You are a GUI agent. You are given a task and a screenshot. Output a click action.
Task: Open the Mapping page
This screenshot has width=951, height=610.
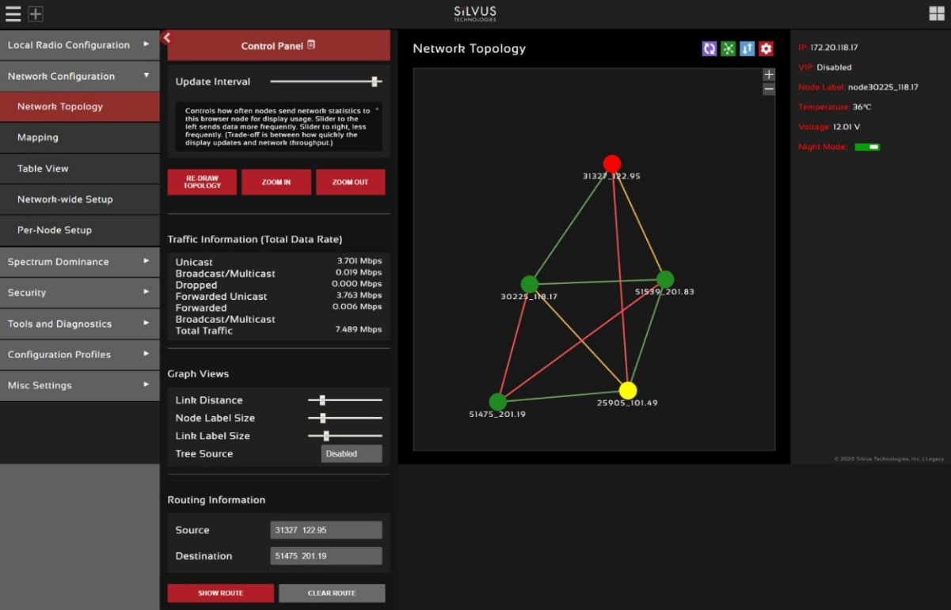pyautogui.click(x=79, y=138)
